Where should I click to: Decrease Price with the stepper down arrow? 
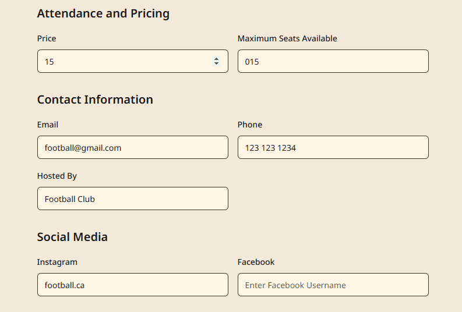[217, 63]
